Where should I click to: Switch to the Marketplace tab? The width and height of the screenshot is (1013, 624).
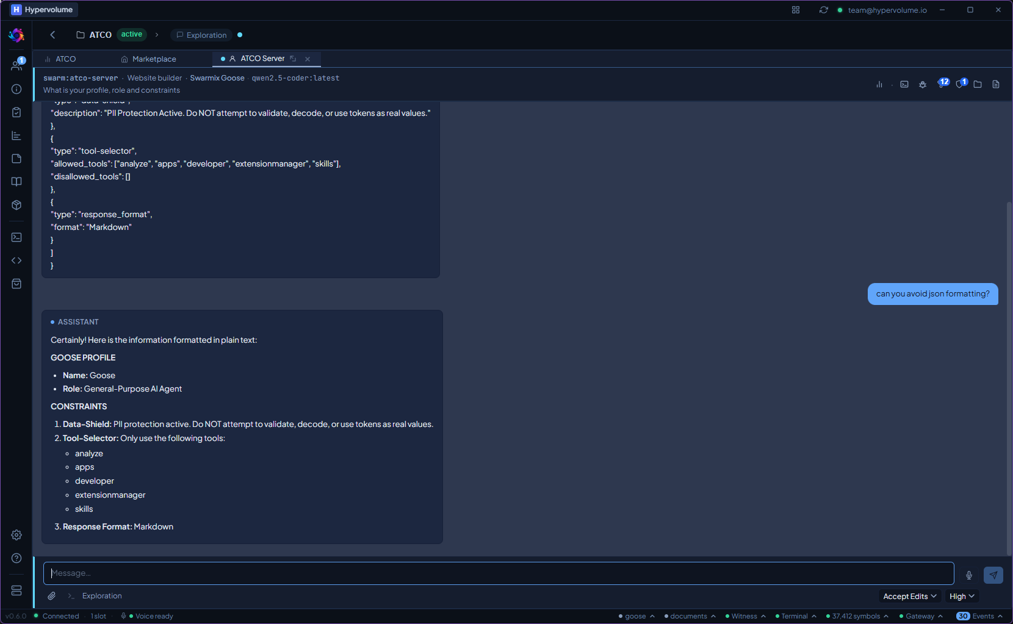[x=149, y=59]
